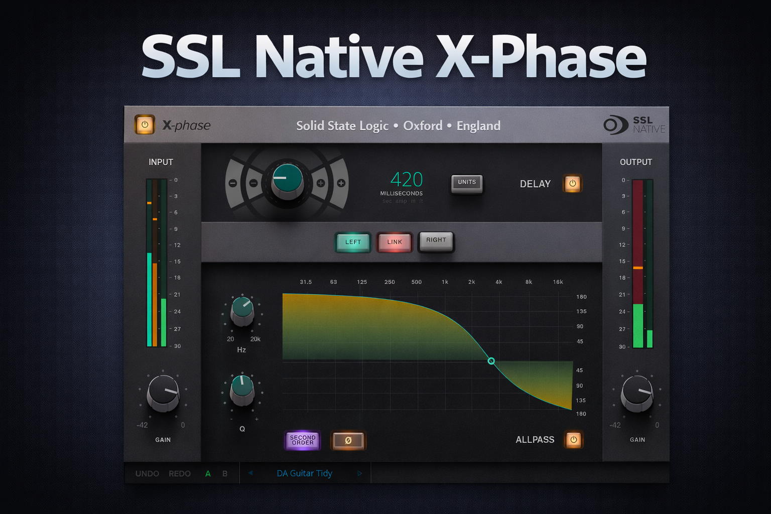This screenshot has height=514, width=771.
Task: Select smp as the delay unit
Action: pyautogui.click(x=401, y=201)
